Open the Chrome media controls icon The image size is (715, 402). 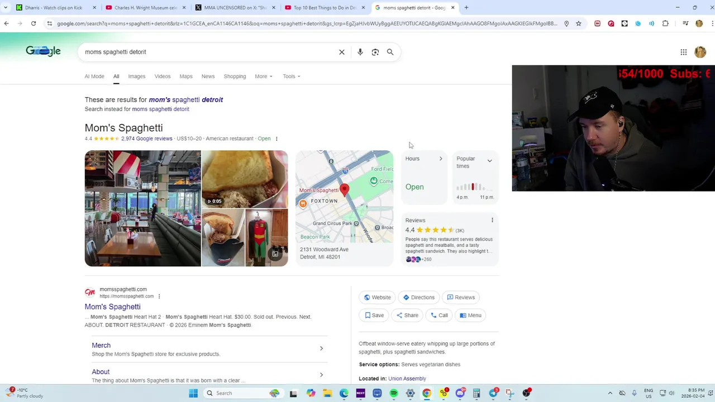click(x=685, y=23)
